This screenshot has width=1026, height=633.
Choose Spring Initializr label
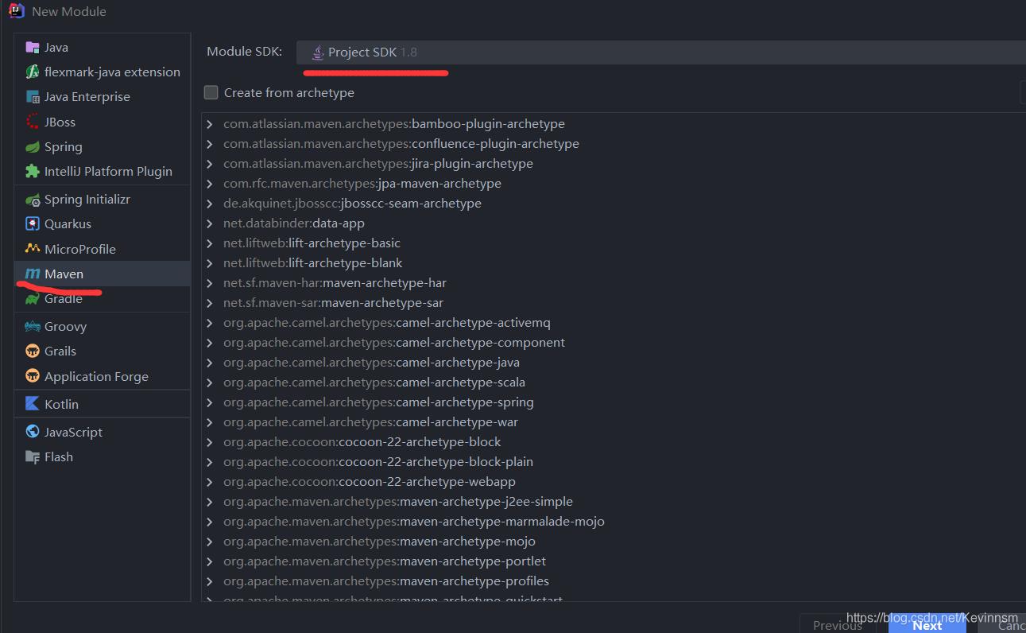tap(87, 199)
